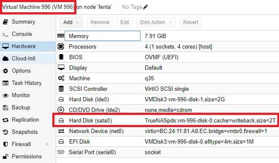Click the Firewall shield icon

(x=5, y=144)
